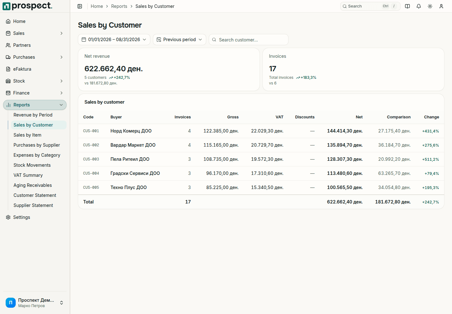Click the +183,3% invoices trend
Image resolution: width=452 pixels, height=314 pixels.
coord(306,78)
